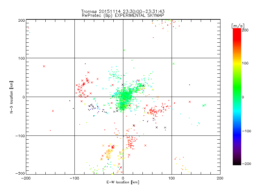259x194 pixels.
Task: Click the y-axis tick label '-100'
Action: 20,136
